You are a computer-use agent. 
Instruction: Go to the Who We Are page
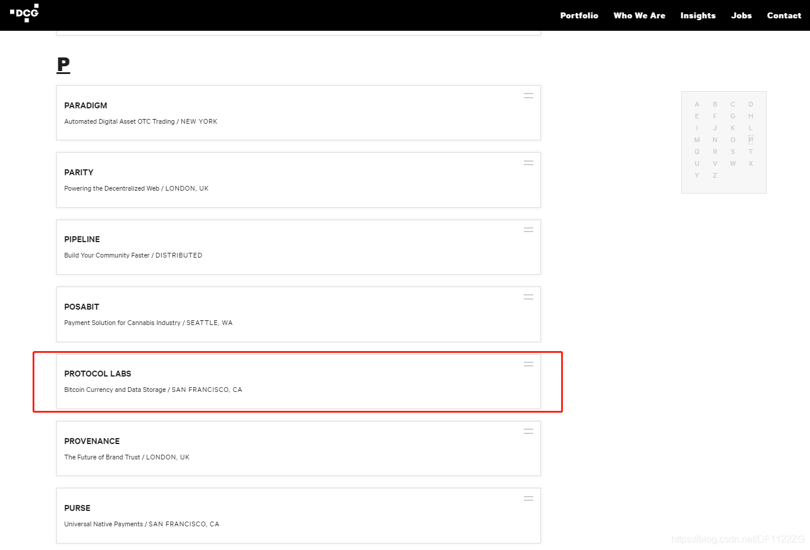point(639,15)
